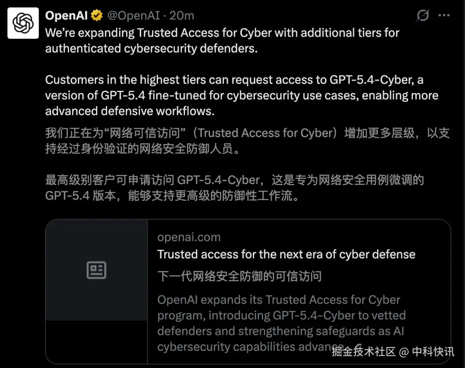Click the card title '下一代网络安全防御的可信访问'
Image resolution: width=465 pixels, height=368 pixels.
pos(239,276)
